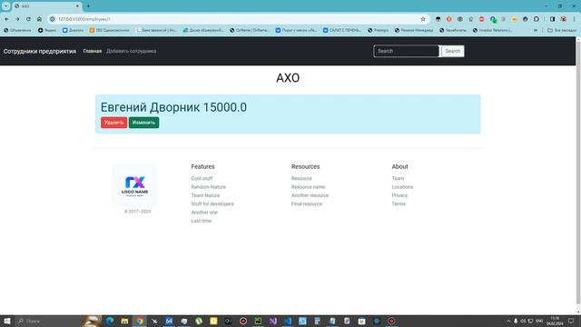
Task: Open Visual Studio from the taskbar
Action: tap(272, 321)
